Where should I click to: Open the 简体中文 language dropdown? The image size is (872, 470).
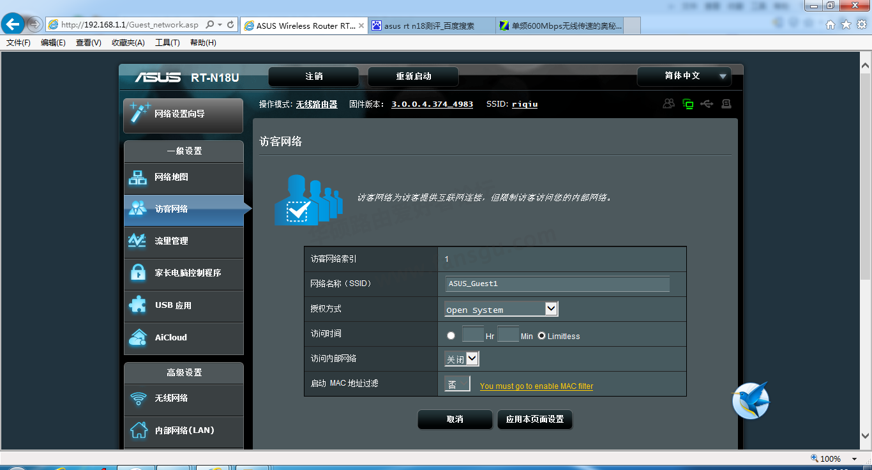(684, 76)
